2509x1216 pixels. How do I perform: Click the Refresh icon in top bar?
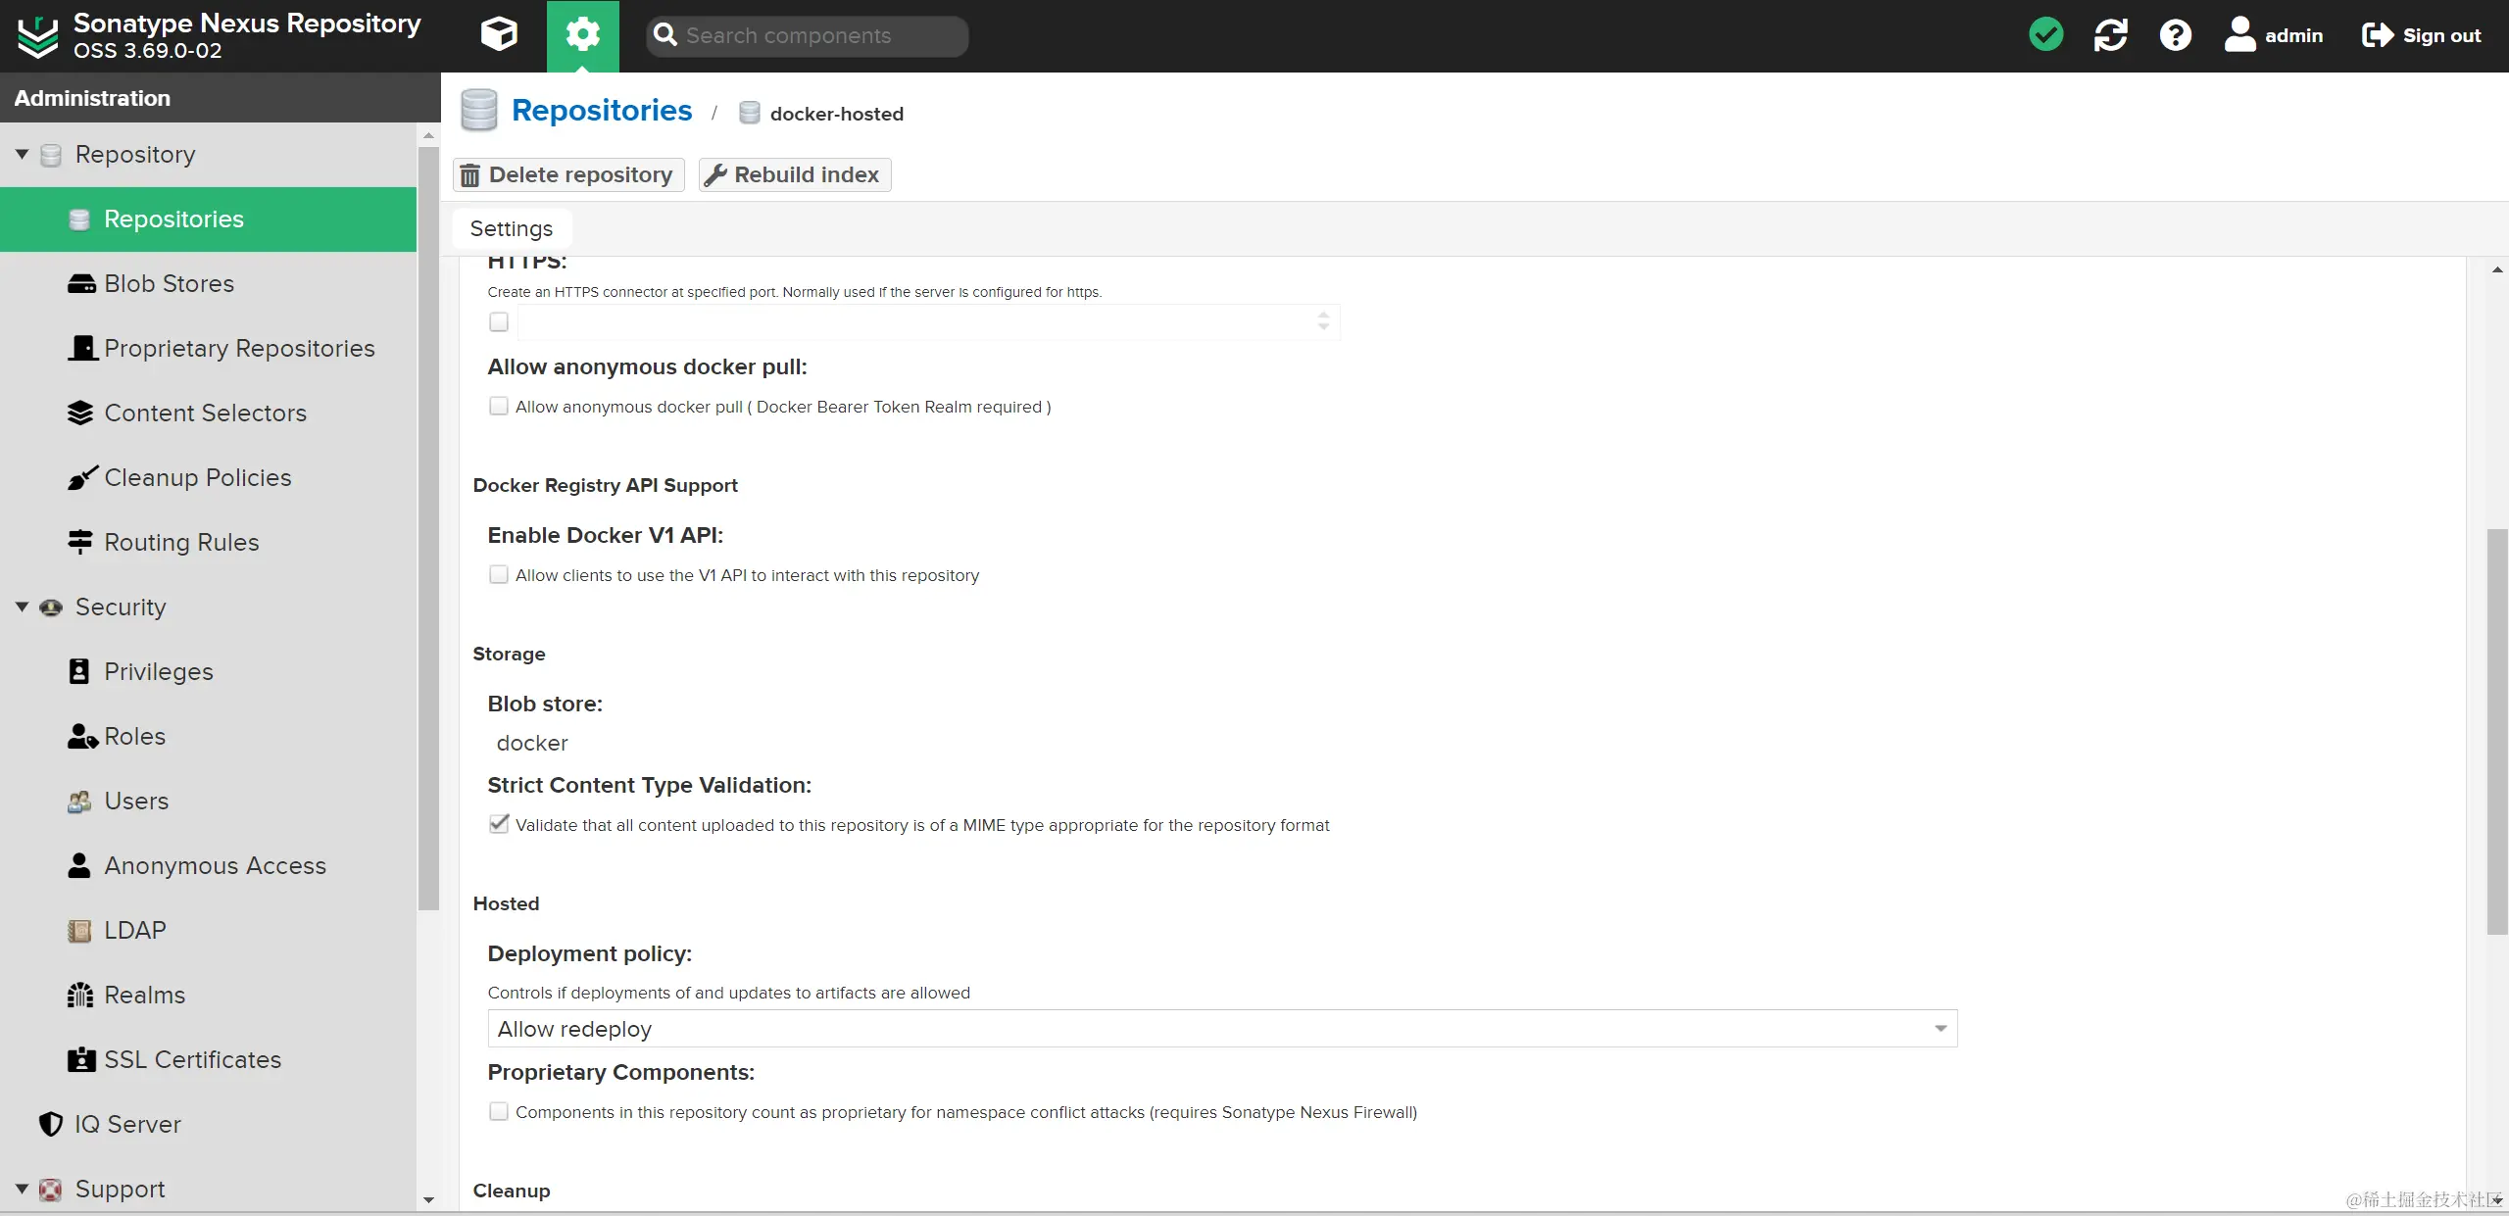(x=2110, y=35)
